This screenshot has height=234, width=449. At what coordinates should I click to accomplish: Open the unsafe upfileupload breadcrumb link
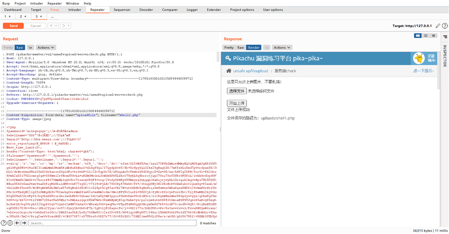point(251,71)
